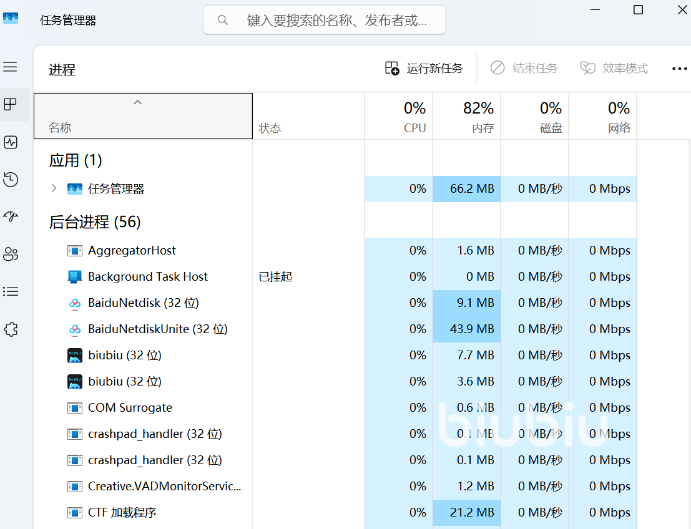Open the Services puzzle-piece icon
The height and width of the screenshot is (529, 691).
[11, 329]
